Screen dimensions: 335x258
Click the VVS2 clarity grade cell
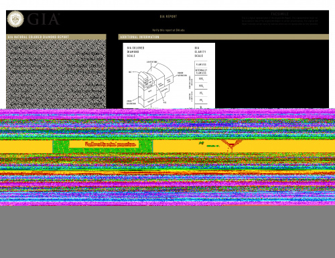click(x=201, y=86)
